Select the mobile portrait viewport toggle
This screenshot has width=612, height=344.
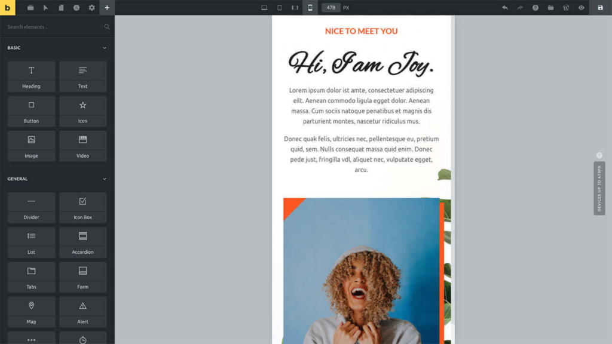310,8
